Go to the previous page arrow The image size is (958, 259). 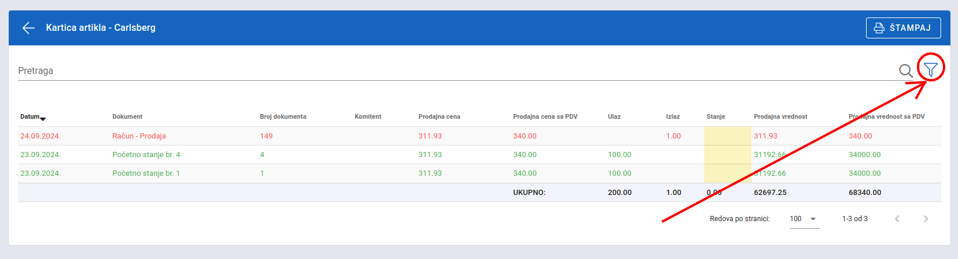897,219
